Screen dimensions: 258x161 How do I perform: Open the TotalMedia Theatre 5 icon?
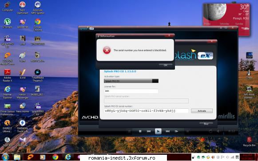click(38, 75)
